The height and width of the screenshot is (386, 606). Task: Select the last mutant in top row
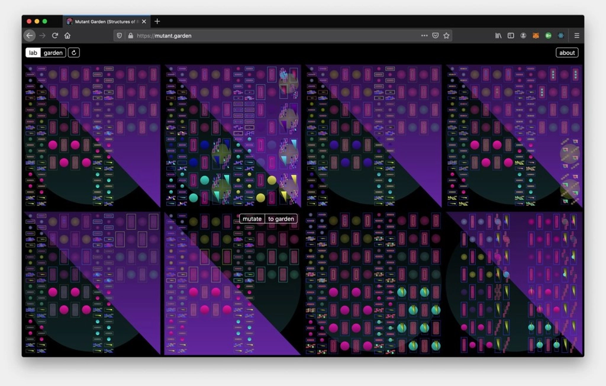coord(514,136)
